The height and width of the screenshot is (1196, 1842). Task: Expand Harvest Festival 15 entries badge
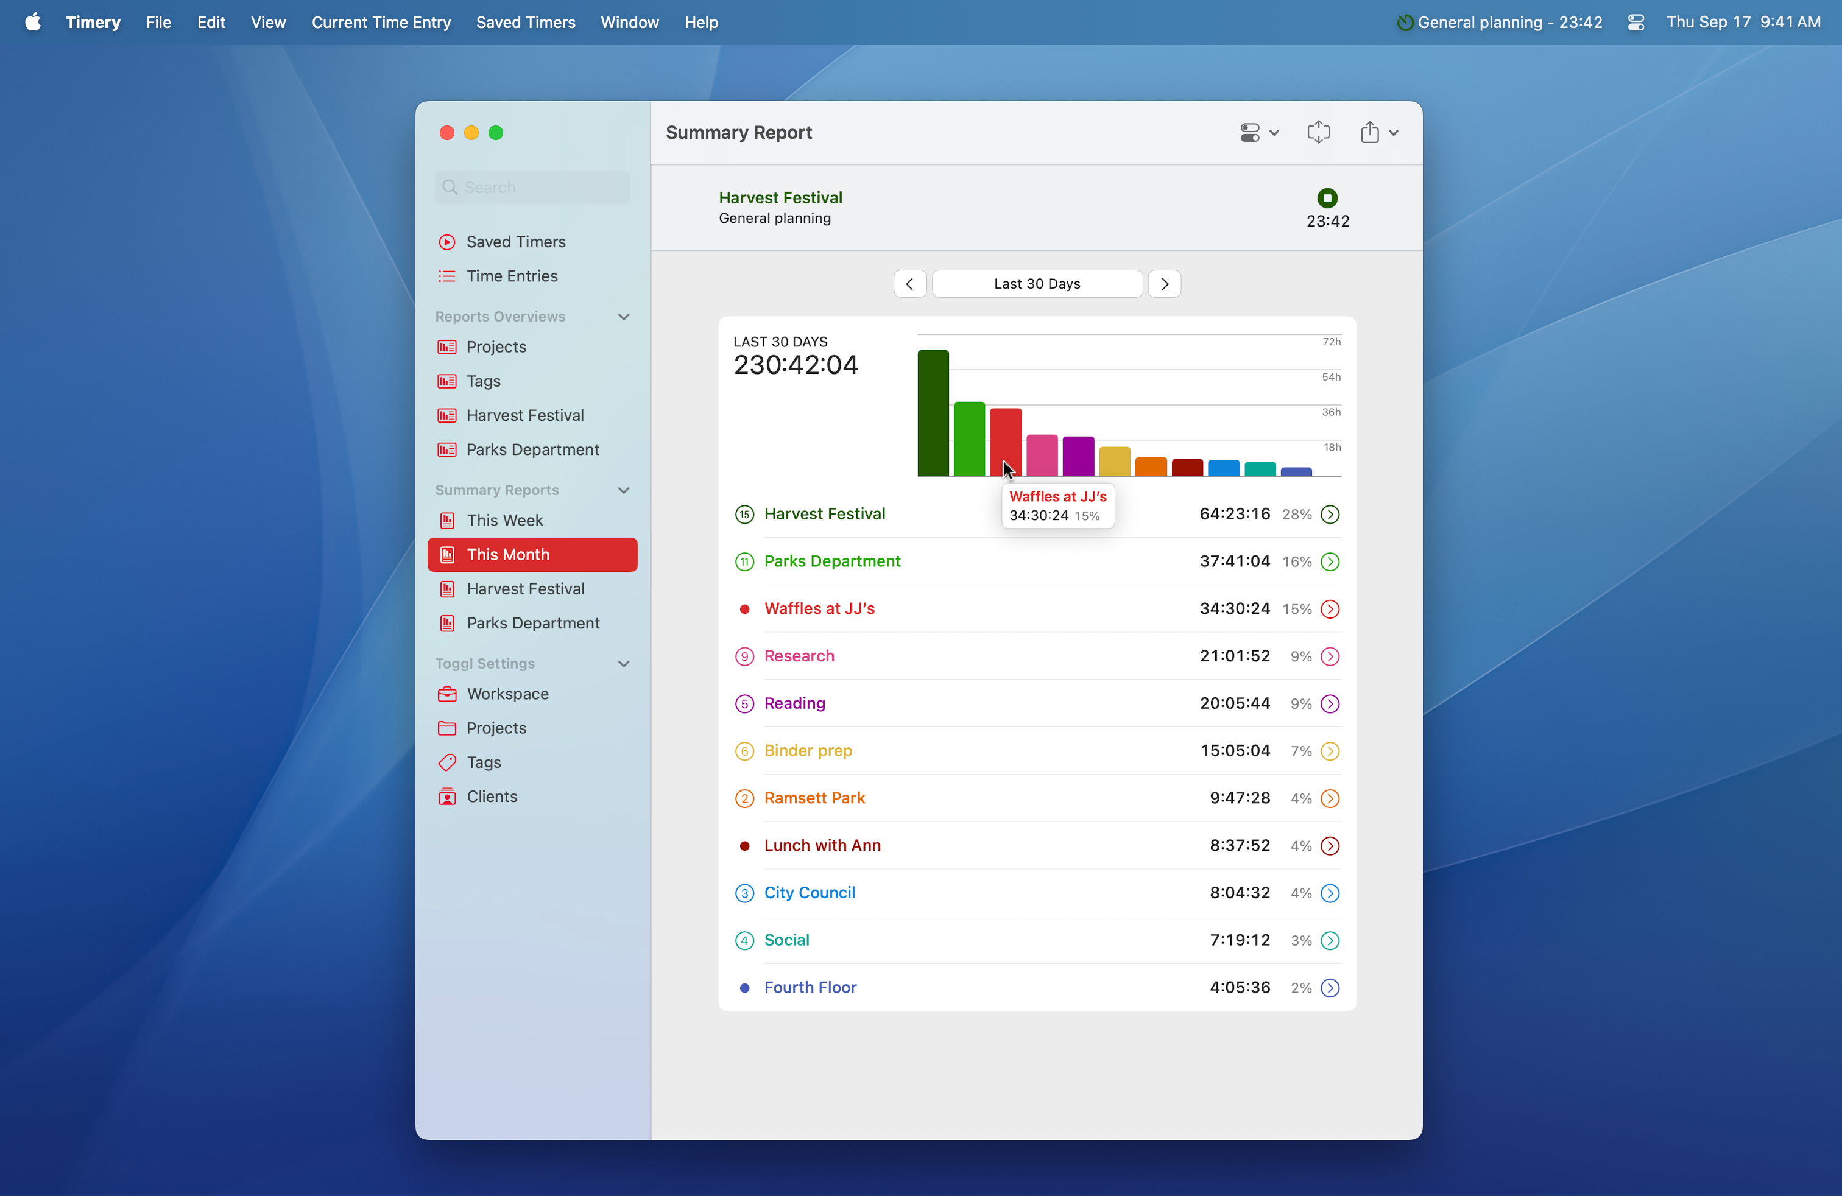[x=744, y=515]
